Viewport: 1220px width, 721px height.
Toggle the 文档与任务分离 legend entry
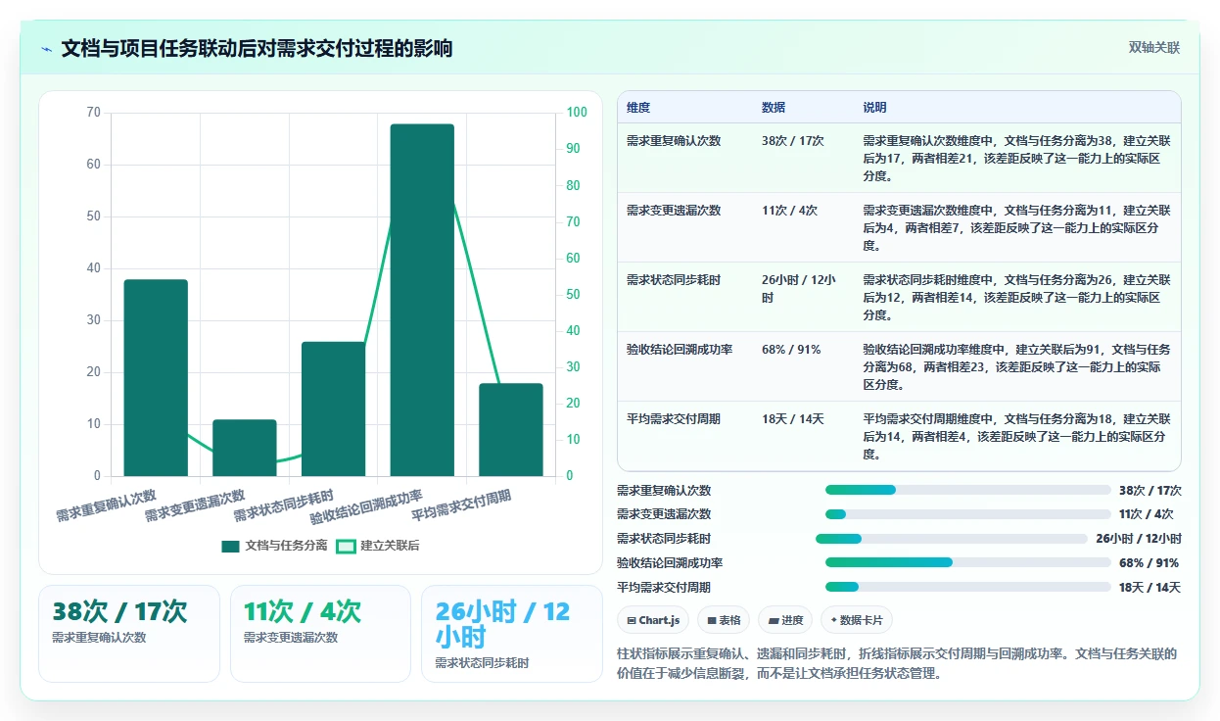274,546
